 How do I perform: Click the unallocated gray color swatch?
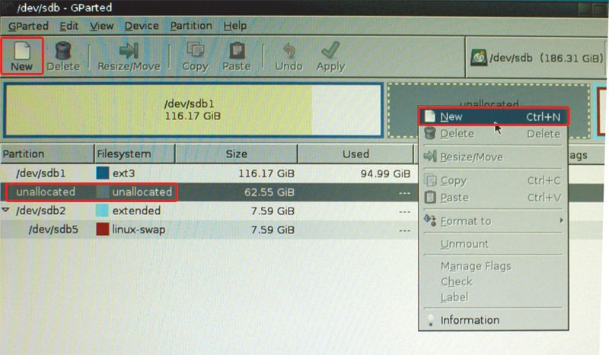tap(103, 192)
